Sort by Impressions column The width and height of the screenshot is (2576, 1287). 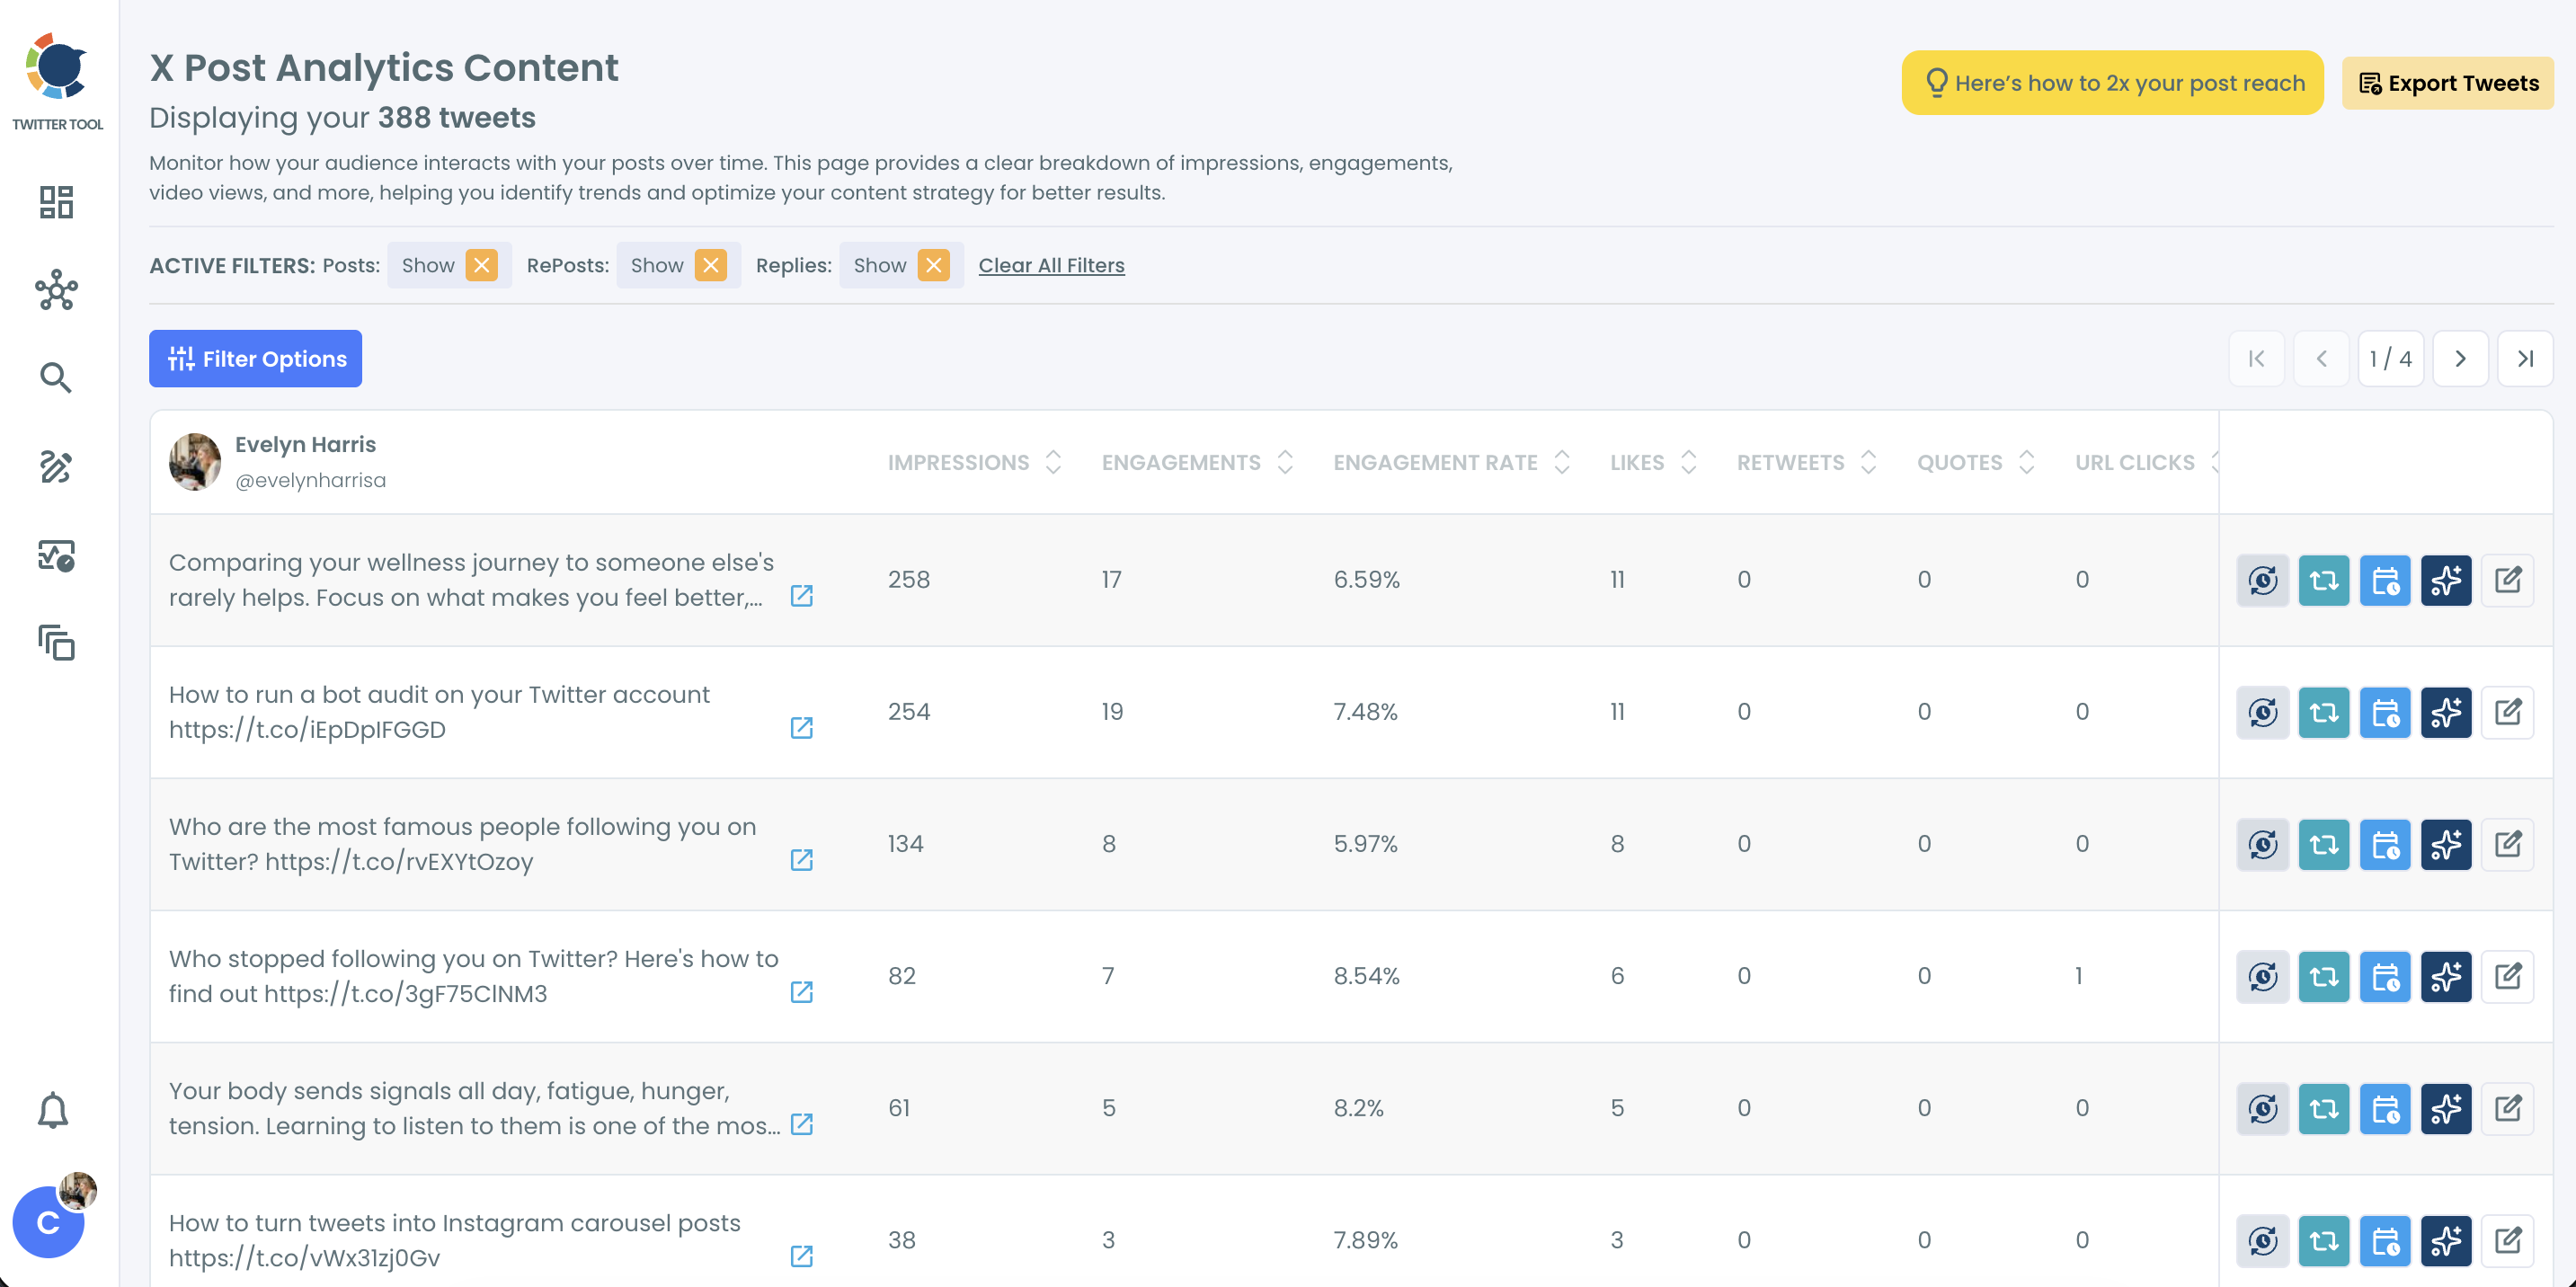tap(1053, 462)
